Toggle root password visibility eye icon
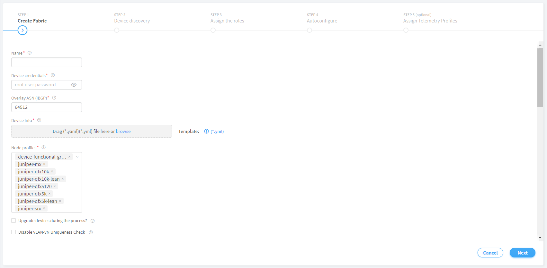The height and width of the screenshot is (268, 547). [x=74, y=85]
